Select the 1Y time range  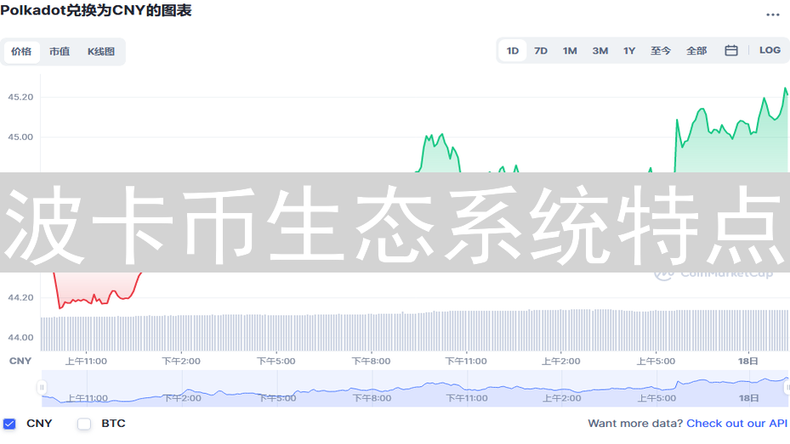tap(629, 51)
